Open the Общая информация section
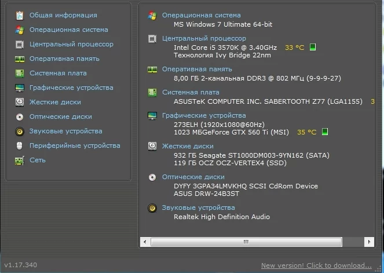 pyautogui.click(x=63, y=15)
